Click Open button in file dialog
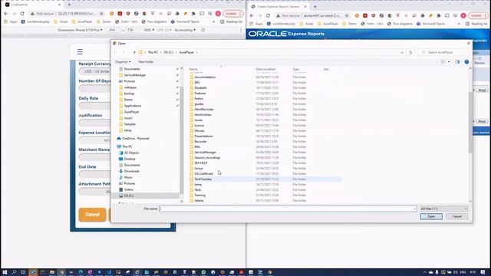The height and width of the screenshot is (276, 491). [x=431, y=216]
